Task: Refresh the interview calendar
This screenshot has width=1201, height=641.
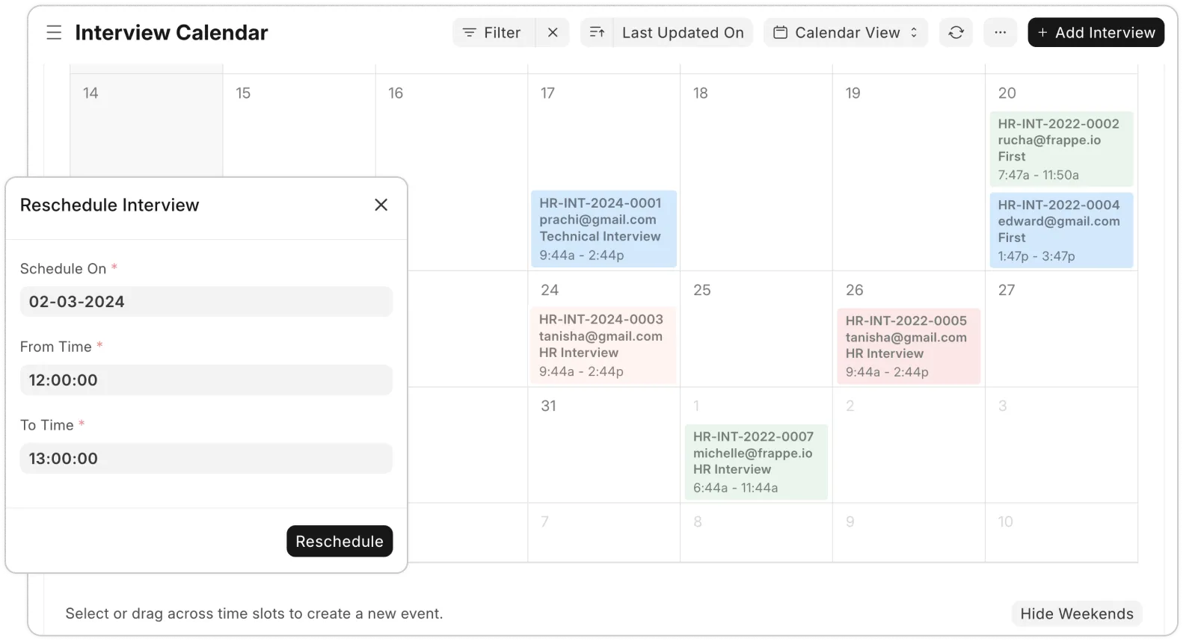Action: click(956, 33)
